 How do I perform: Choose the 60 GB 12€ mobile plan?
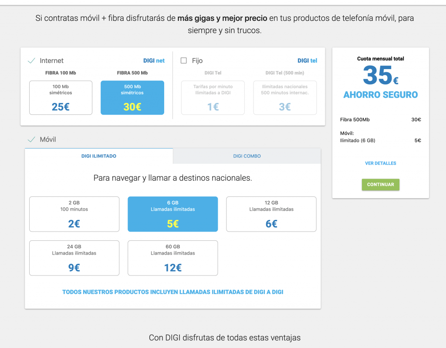pyautogui.click(x=172, y=258)
